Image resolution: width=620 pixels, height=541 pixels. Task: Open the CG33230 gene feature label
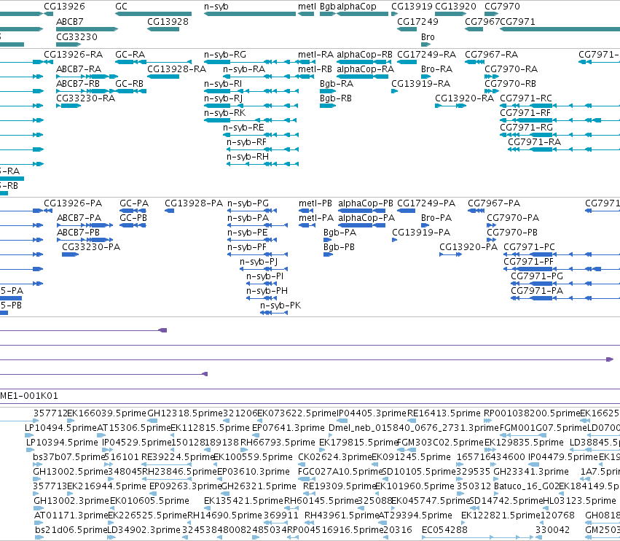coord(76,36)
